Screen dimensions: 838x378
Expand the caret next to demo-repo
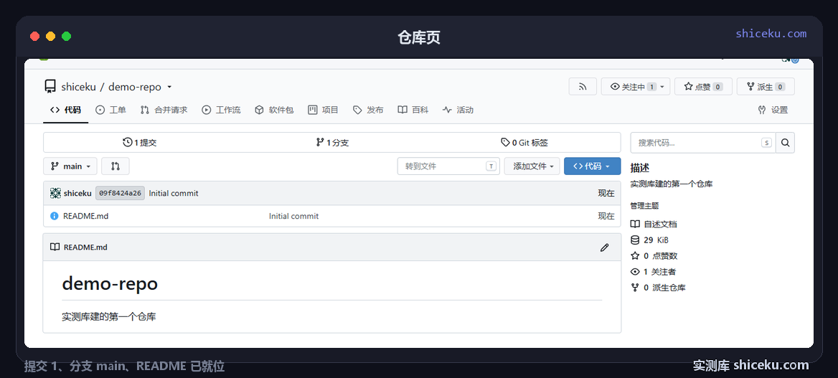pos(169,87)
